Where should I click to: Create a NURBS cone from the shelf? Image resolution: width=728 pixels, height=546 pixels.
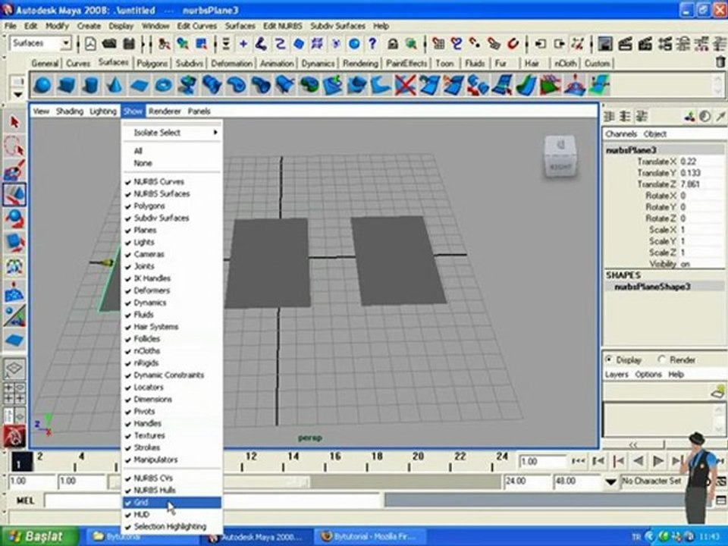tap(115, 86)
